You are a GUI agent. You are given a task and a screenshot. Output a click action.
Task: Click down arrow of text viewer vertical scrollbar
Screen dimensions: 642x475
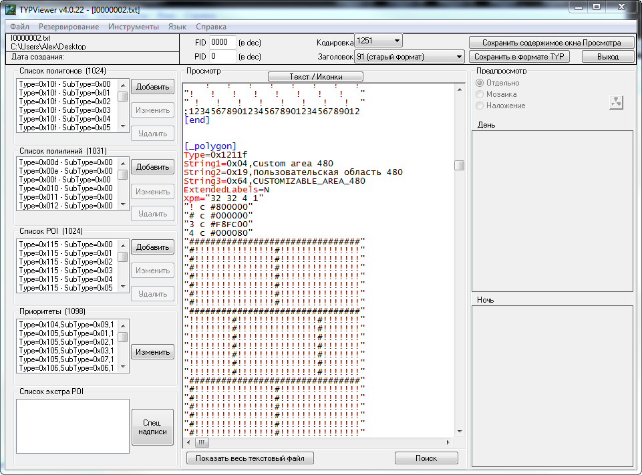point(459,431)
